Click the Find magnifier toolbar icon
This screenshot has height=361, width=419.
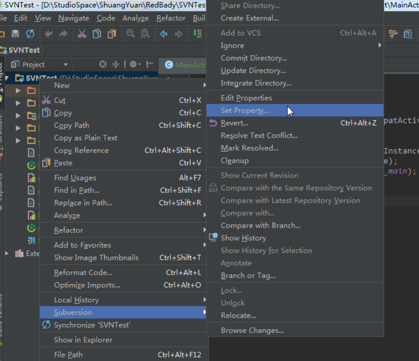click(x=130, y=34)
